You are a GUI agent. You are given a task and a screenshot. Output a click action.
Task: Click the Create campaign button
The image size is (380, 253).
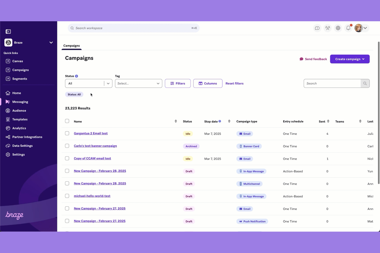click(x=350, y=59)
